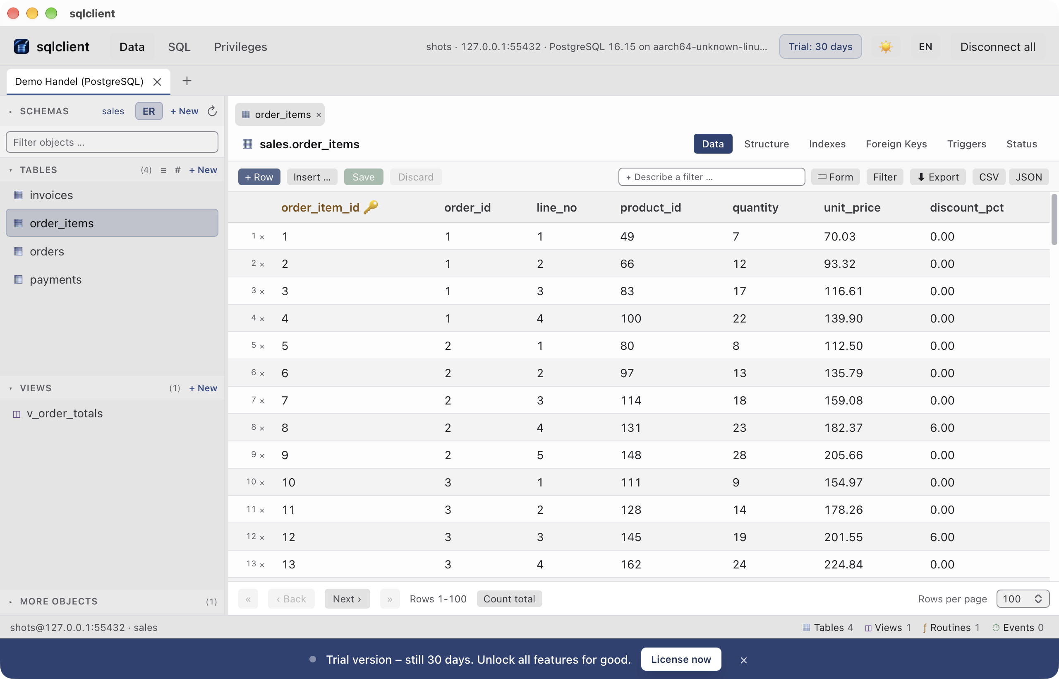
Task: Click License now button
Action: point(681,660)
